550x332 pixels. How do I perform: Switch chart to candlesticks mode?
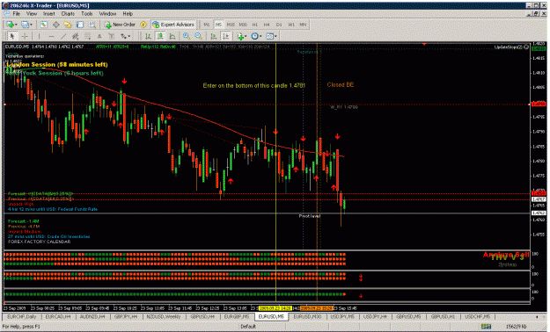click(160, 36)
